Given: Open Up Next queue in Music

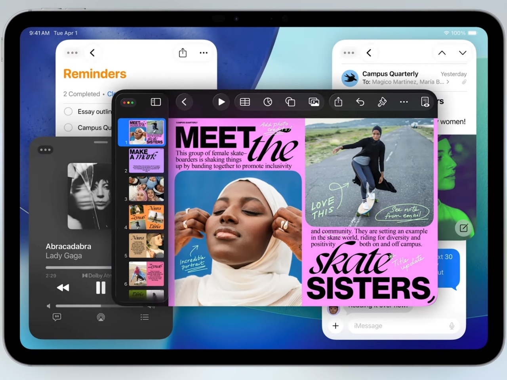Looking at the screenshot, I should pos(145,317).
